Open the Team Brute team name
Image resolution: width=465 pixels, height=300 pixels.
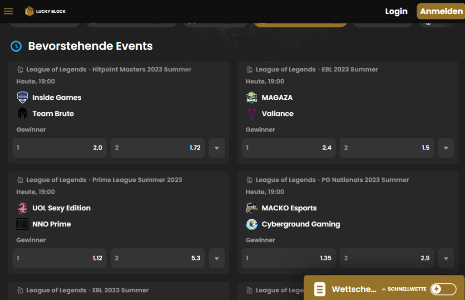click(x=53, y=114)
